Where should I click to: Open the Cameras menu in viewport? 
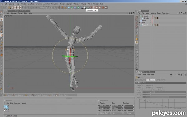[13, 13]
